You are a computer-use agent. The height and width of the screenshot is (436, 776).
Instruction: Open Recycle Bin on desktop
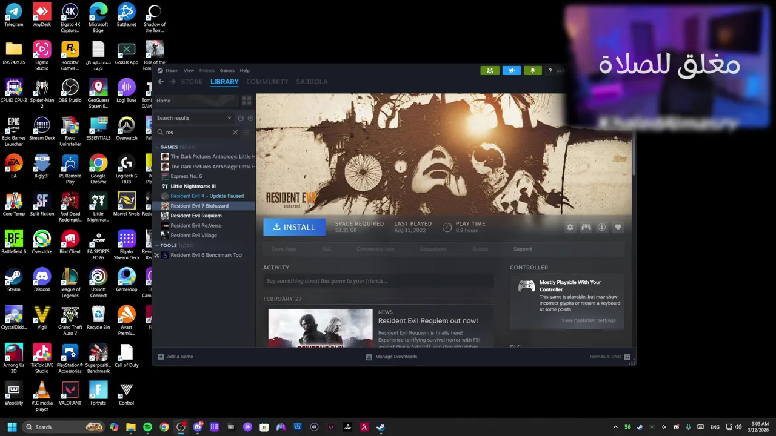(98, 318)
